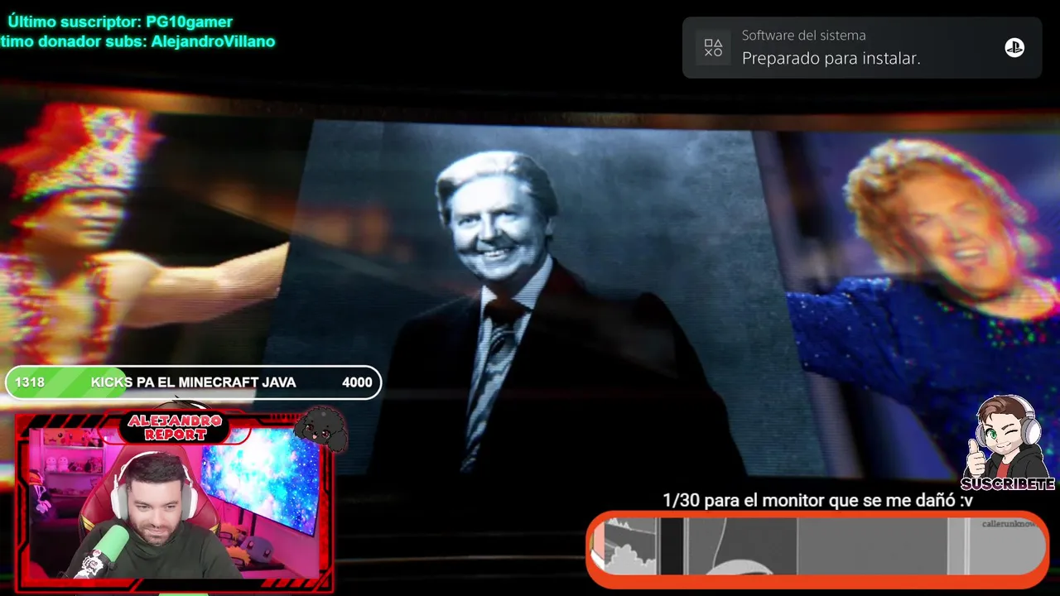Click the 'Software del sistema' notification title
1060x596 pixels.
[x=803, y=36]
